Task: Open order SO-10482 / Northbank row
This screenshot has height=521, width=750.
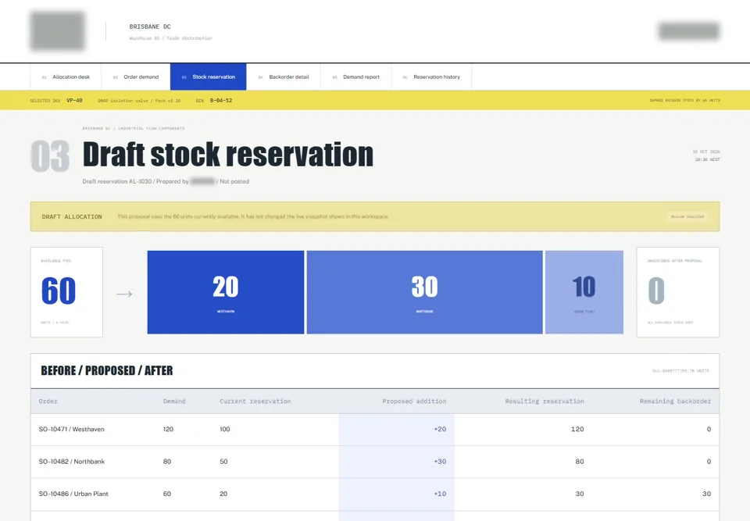Action: click(375, 462)
